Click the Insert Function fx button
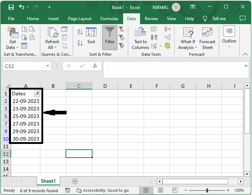 pyautogui.click(x=95, y=66)
